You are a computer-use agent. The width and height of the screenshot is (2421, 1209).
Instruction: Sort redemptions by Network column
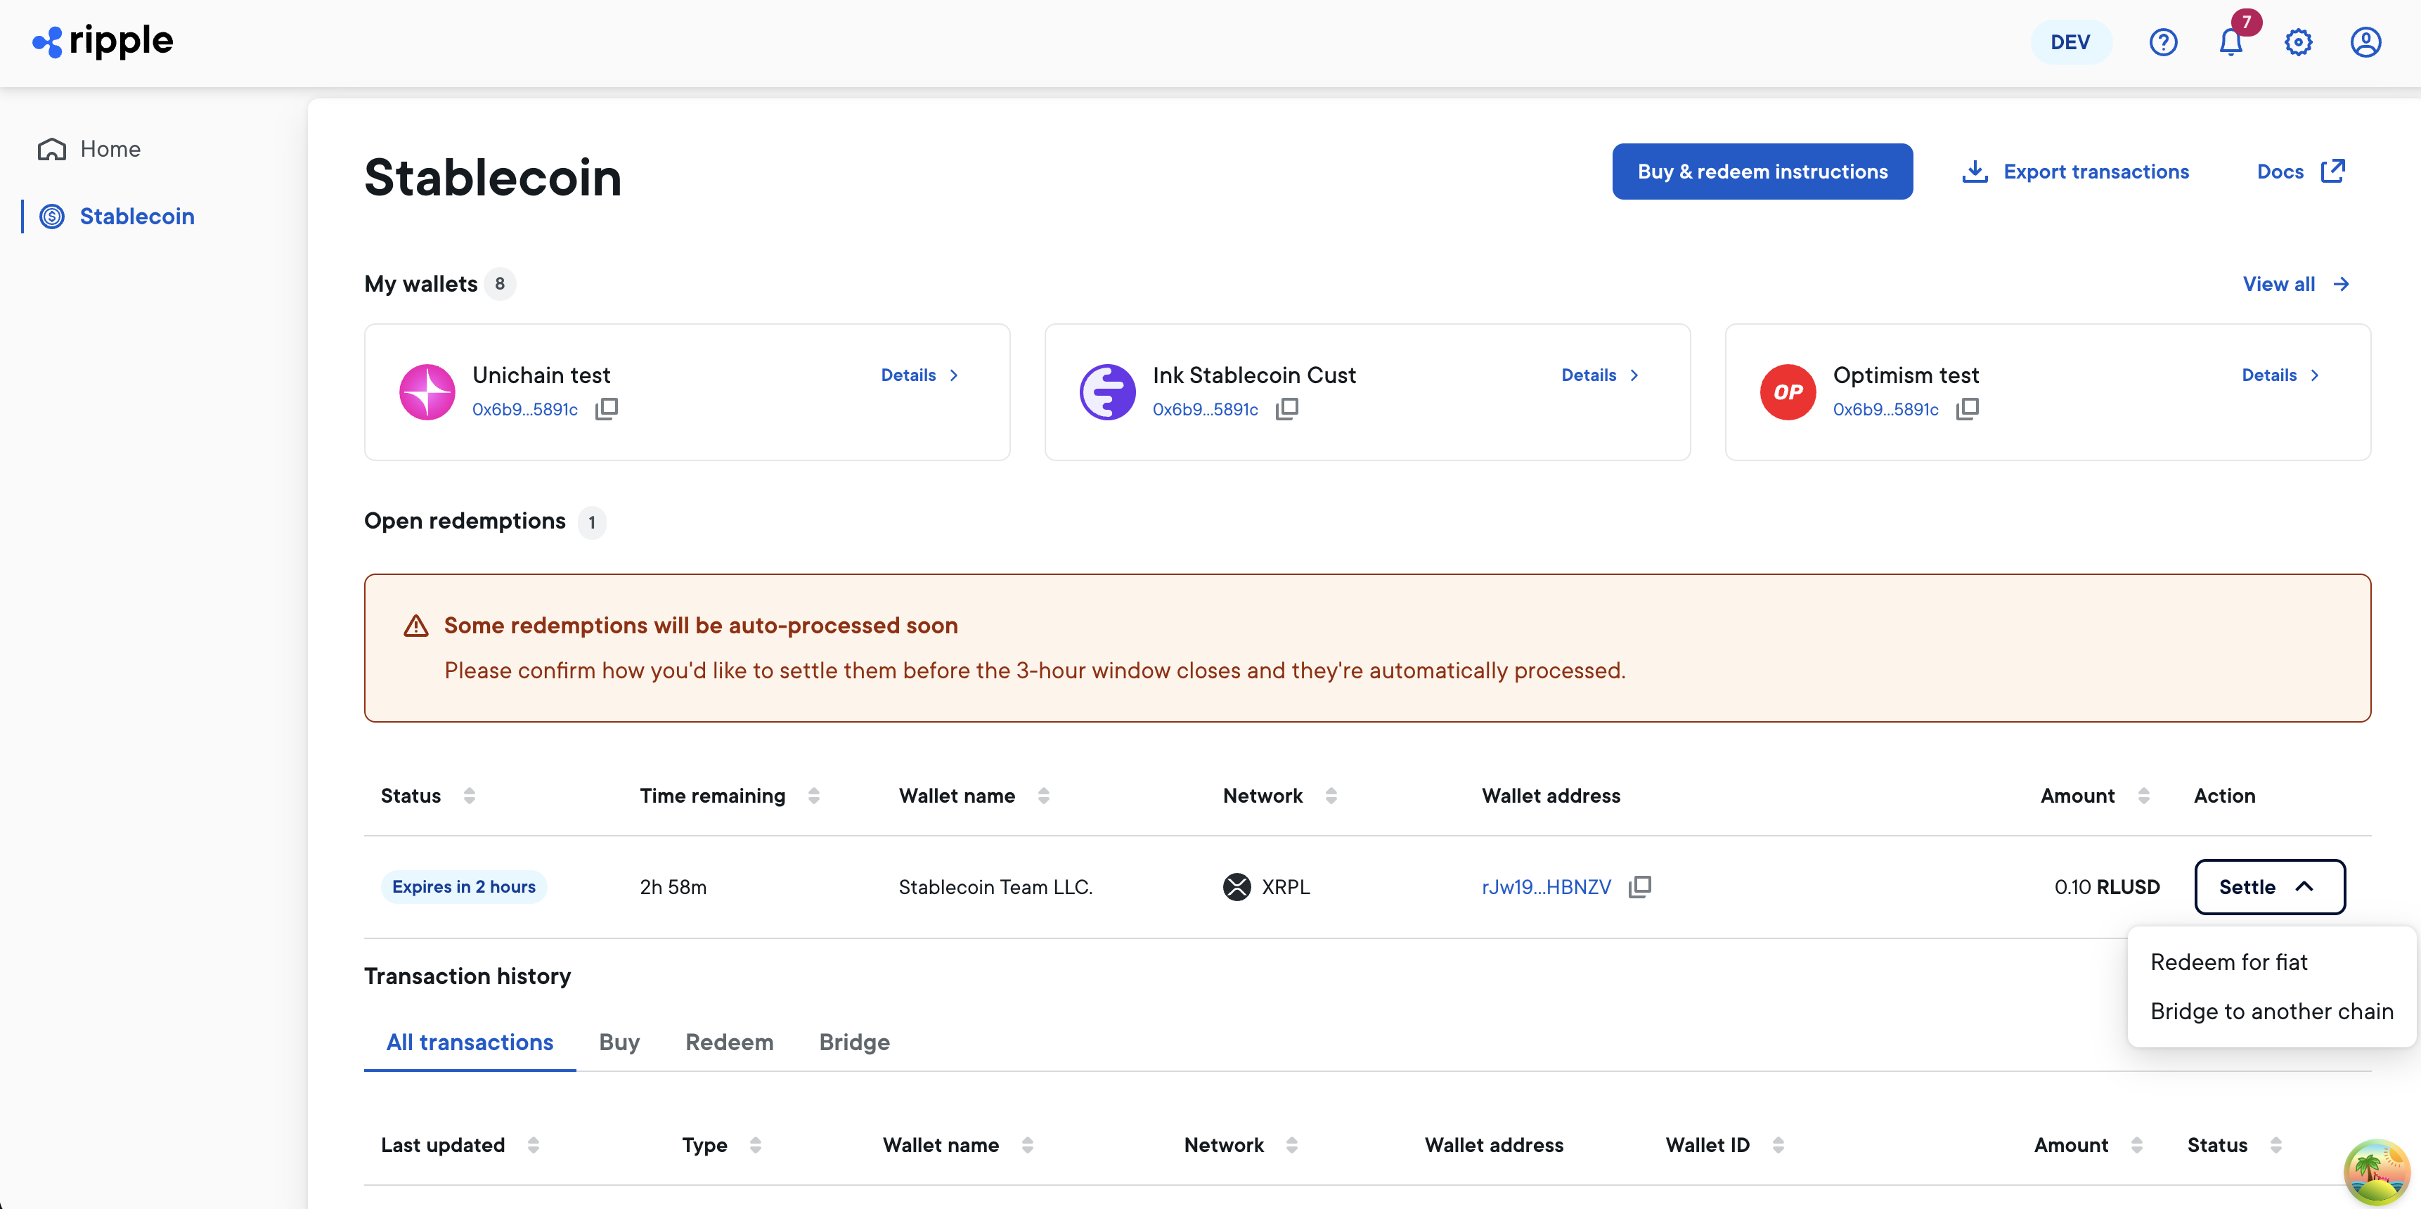[x=1331, y=796]
